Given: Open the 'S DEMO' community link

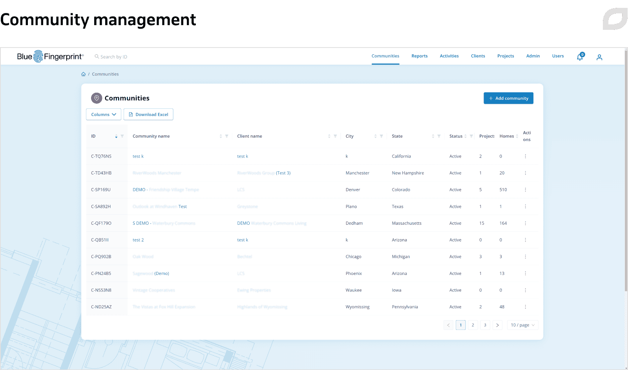Looking at the screenshot, I should click(x=164, y=223).
